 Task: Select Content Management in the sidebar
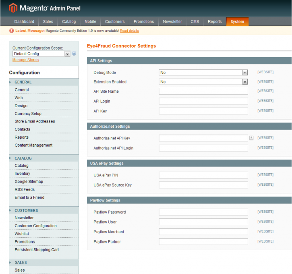[44, 145]
